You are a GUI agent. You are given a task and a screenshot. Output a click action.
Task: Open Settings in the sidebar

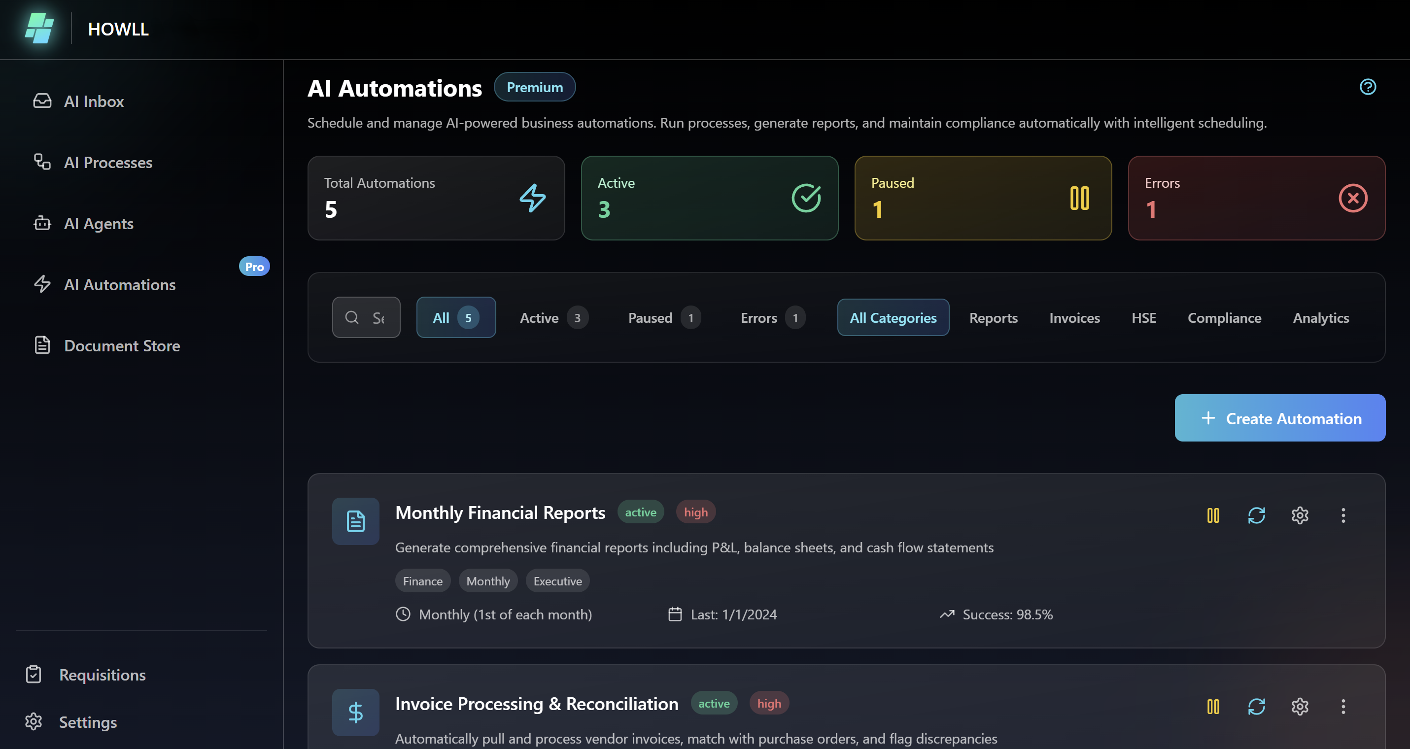click(88, 722)
